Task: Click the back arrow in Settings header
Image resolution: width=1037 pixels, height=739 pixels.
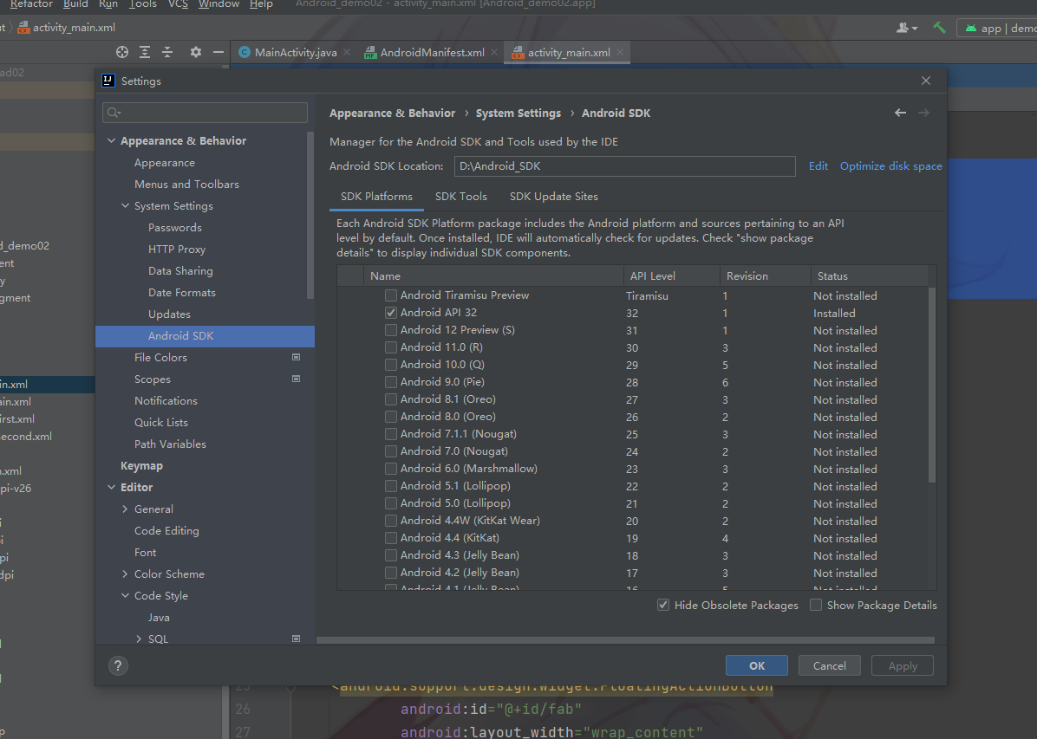Action: (900, 113)
